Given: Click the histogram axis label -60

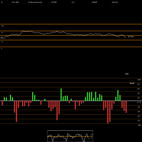Looking at the screenshot, I should (139, 116).
